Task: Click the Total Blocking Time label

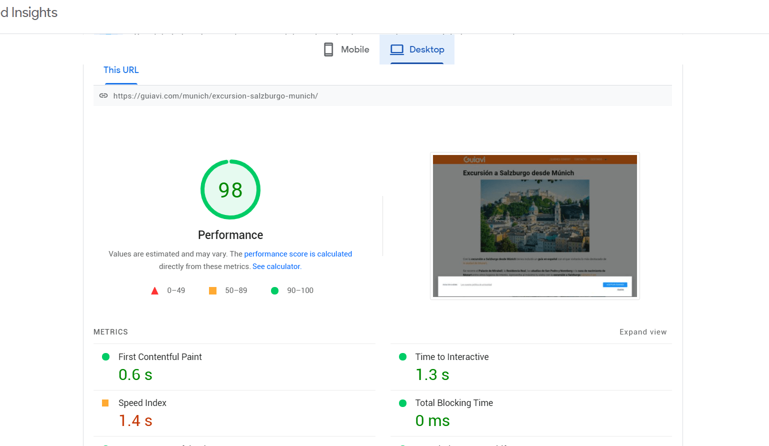Action: 454,403
